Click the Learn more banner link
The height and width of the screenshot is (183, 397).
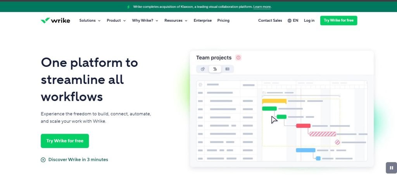262,7
